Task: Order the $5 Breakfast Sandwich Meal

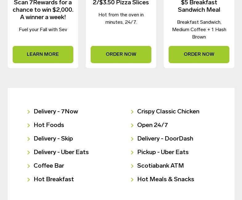Action: 199,55
